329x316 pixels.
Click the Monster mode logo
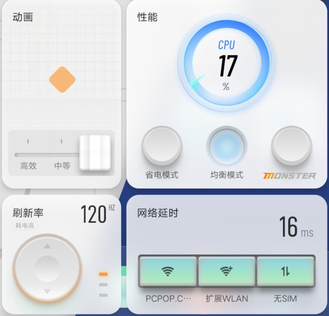[290, 176]
